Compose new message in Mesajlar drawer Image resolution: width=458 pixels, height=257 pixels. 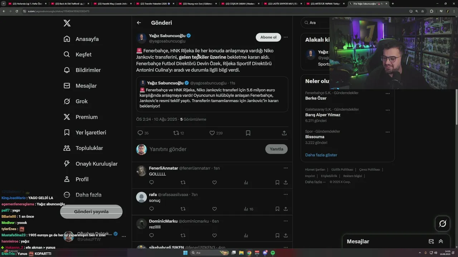pos(431,241)
